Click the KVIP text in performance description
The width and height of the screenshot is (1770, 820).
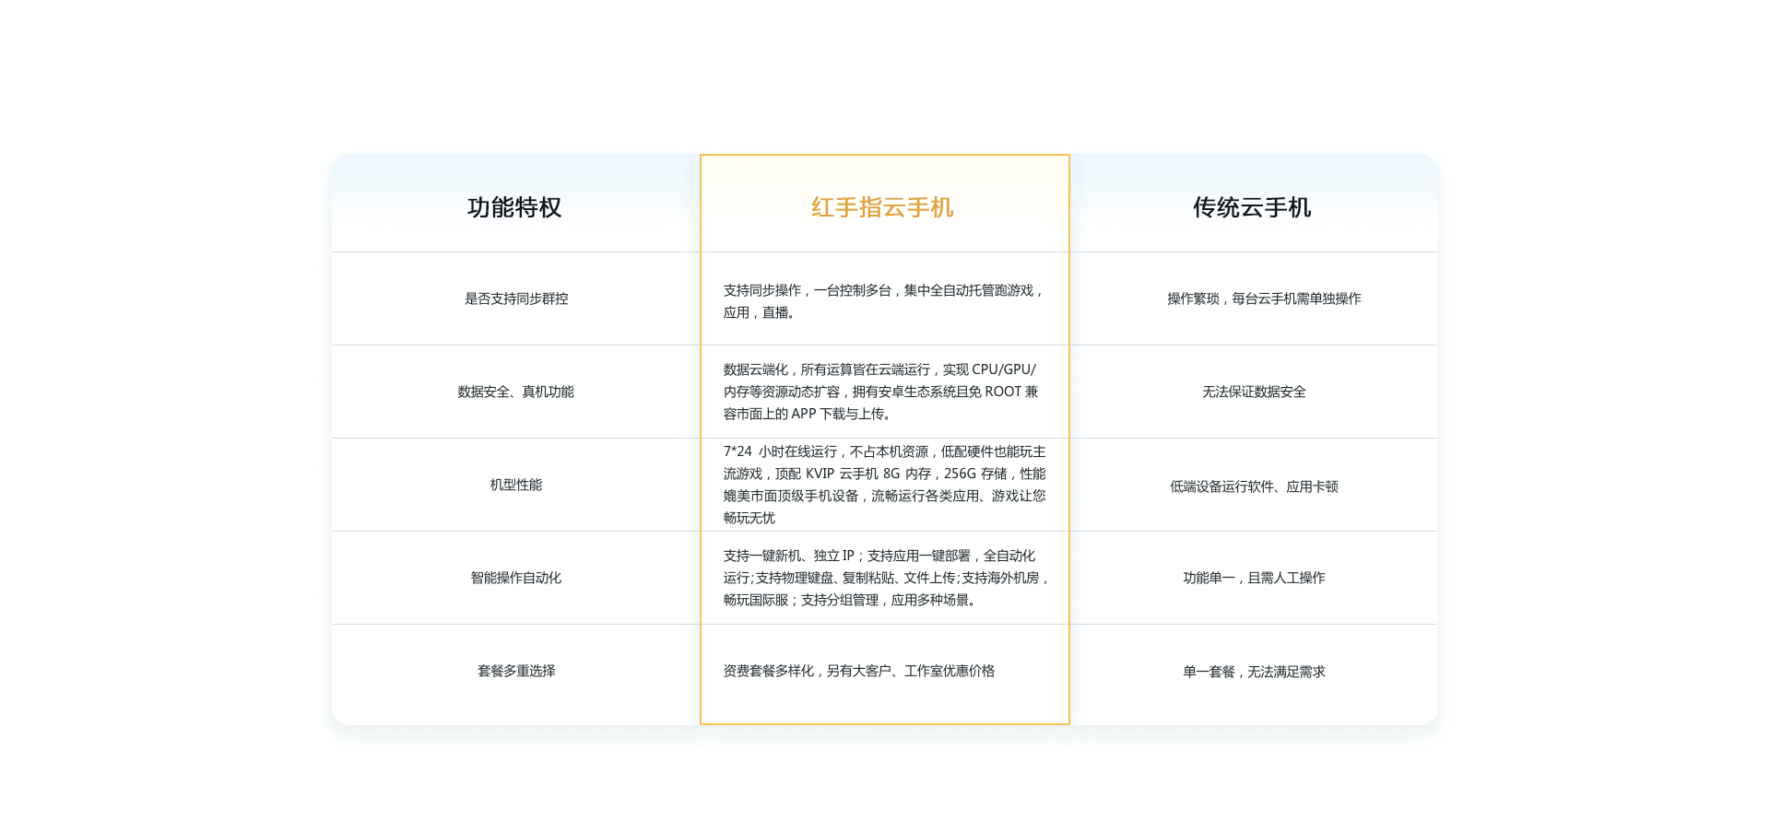[820, 474]
